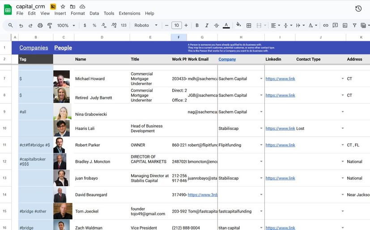Open horizontal align dropdown

(276, 26)
